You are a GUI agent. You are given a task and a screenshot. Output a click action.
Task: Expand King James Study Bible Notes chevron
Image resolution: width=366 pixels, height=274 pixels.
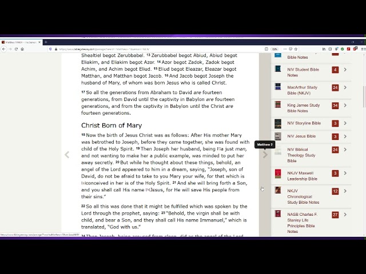point(345,105)
